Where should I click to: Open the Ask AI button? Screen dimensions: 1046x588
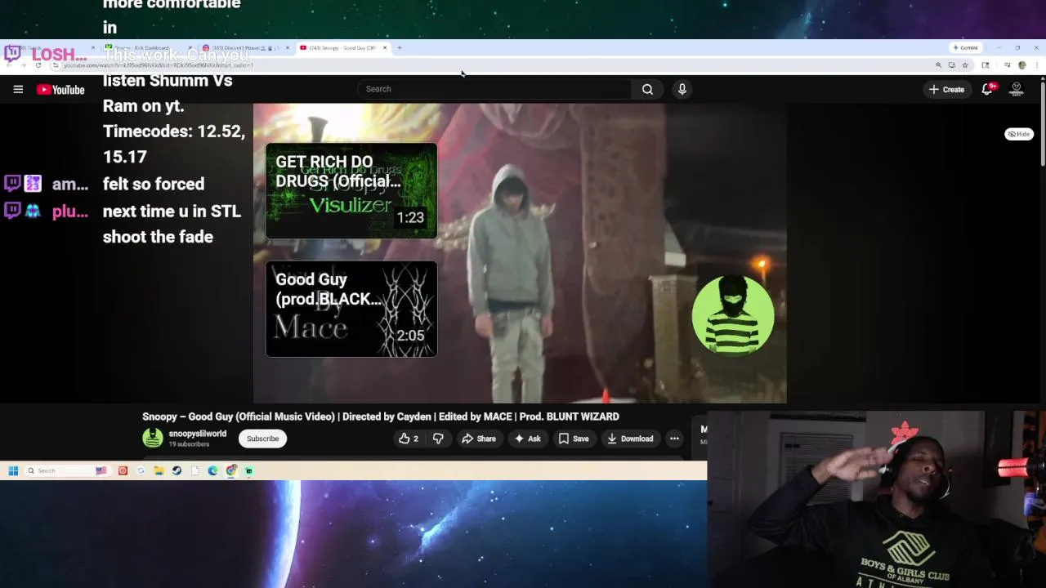point(527,439)
